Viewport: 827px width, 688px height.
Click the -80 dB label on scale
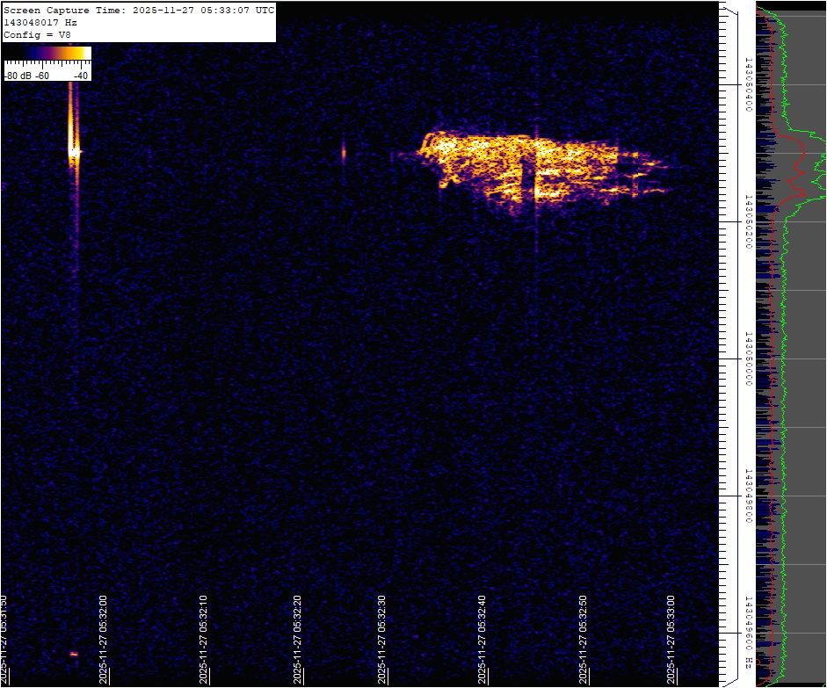click(x=18, y=76)
